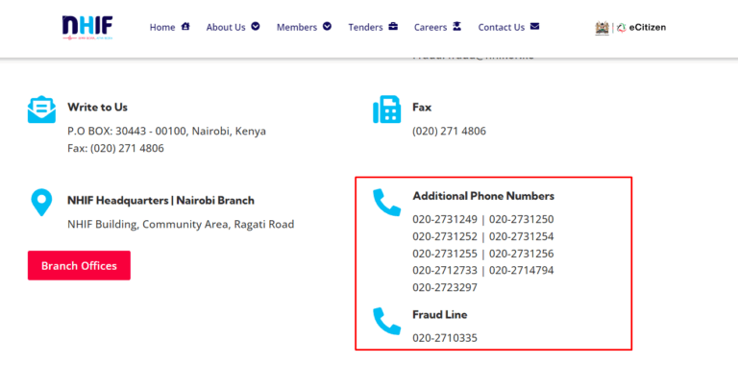The height and width of the screenshot is (365, 738).
Task: Open the Branch Offices button
Action: pyautogui.click(x=79, y=266)
